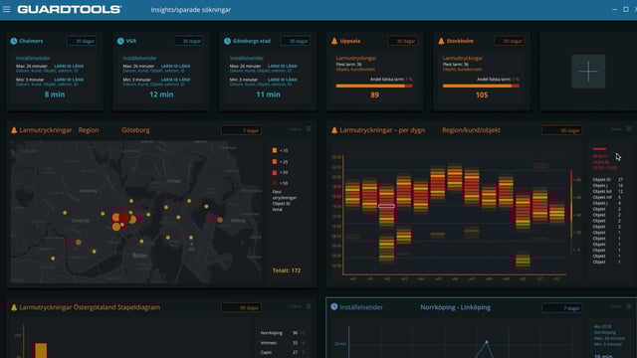Click the vertical color scale beside the heatmap

[x=571, y=213]
